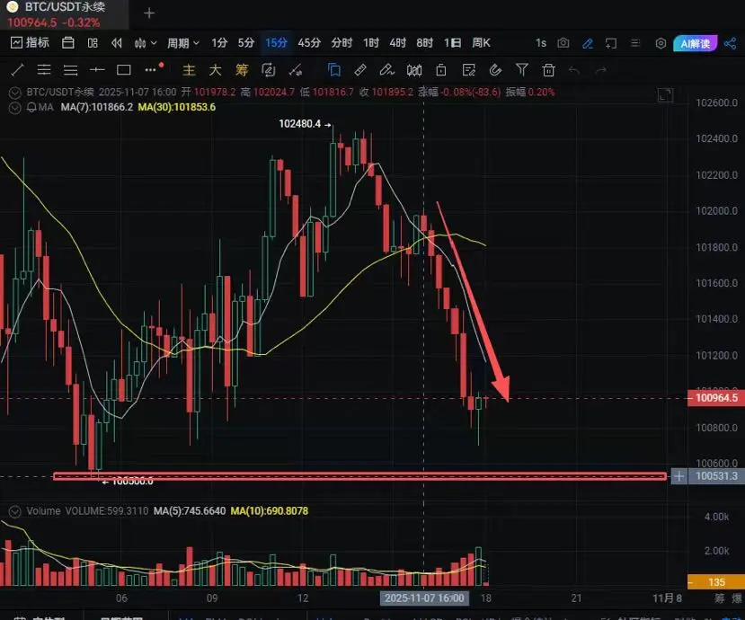This screenshot has width=745, height=620.
Task: Switch to the 5分 timeframe
Action: 246,43
